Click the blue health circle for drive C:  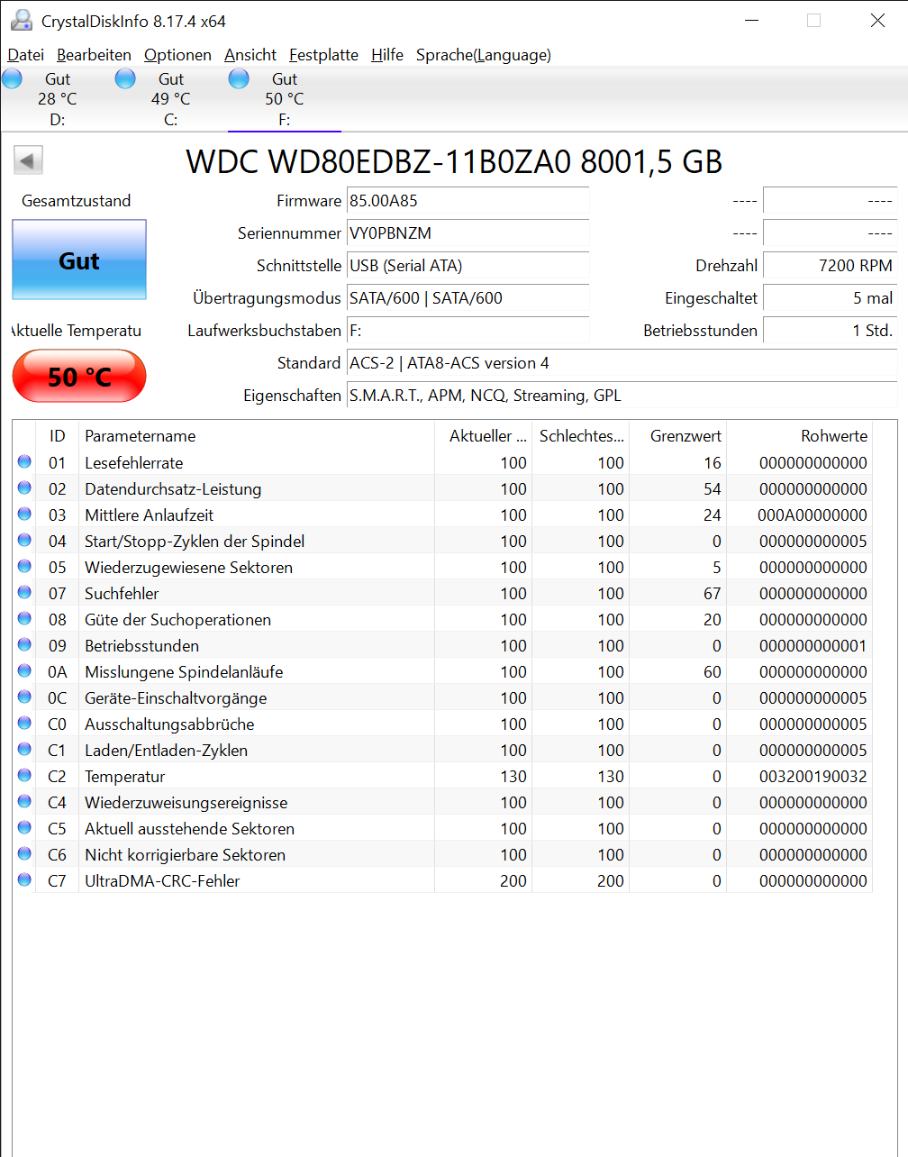point(125,78)
